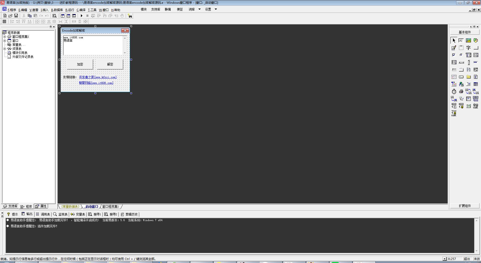481x263 pixels.
Task: Click the up arrow in status bar
Action: coord(444,259)
